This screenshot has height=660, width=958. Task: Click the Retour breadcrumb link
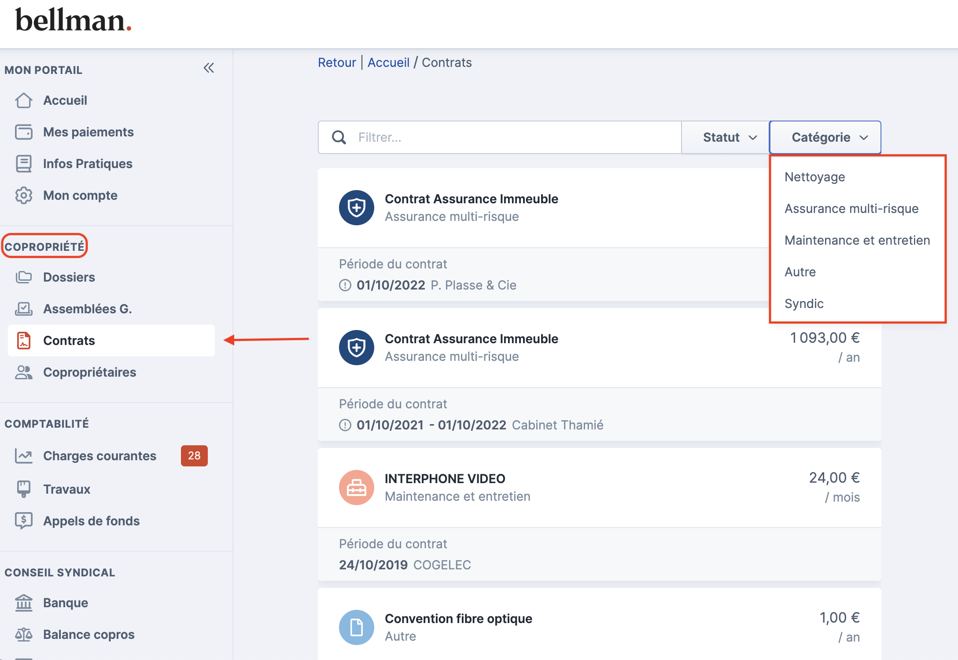point(337,62)
